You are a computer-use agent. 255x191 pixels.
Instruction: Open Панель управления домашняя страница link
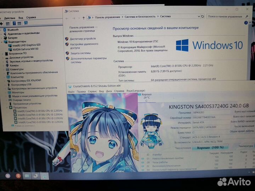[83, 29]
